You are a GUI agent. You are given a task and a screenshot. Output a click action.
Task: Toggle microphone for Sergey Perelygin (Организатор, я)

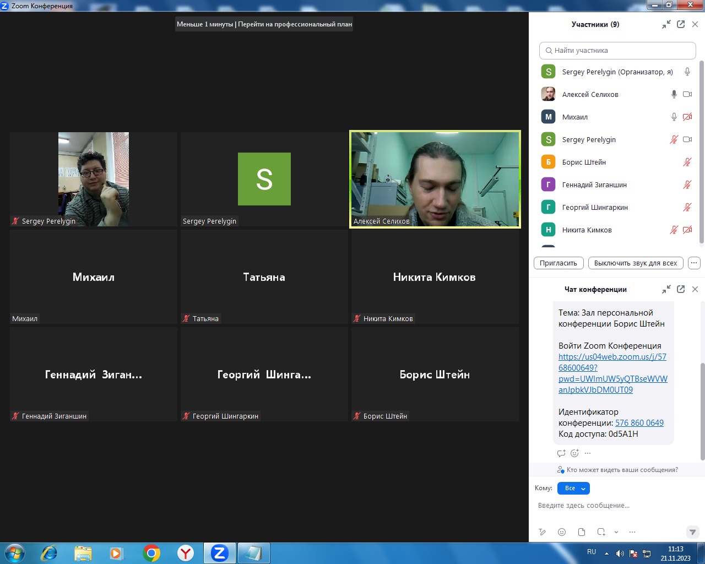click(687, 72)
